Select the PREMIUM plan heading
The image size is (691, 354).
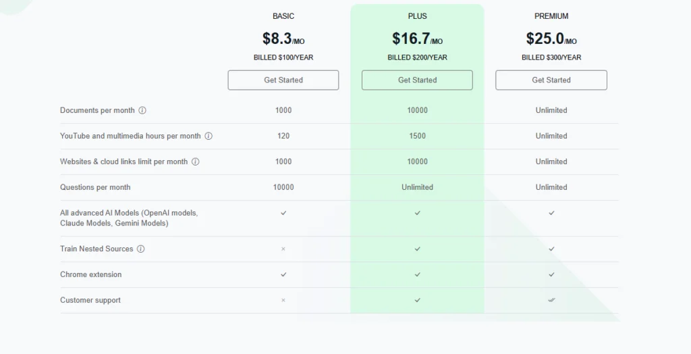click(x=551, y=16)
